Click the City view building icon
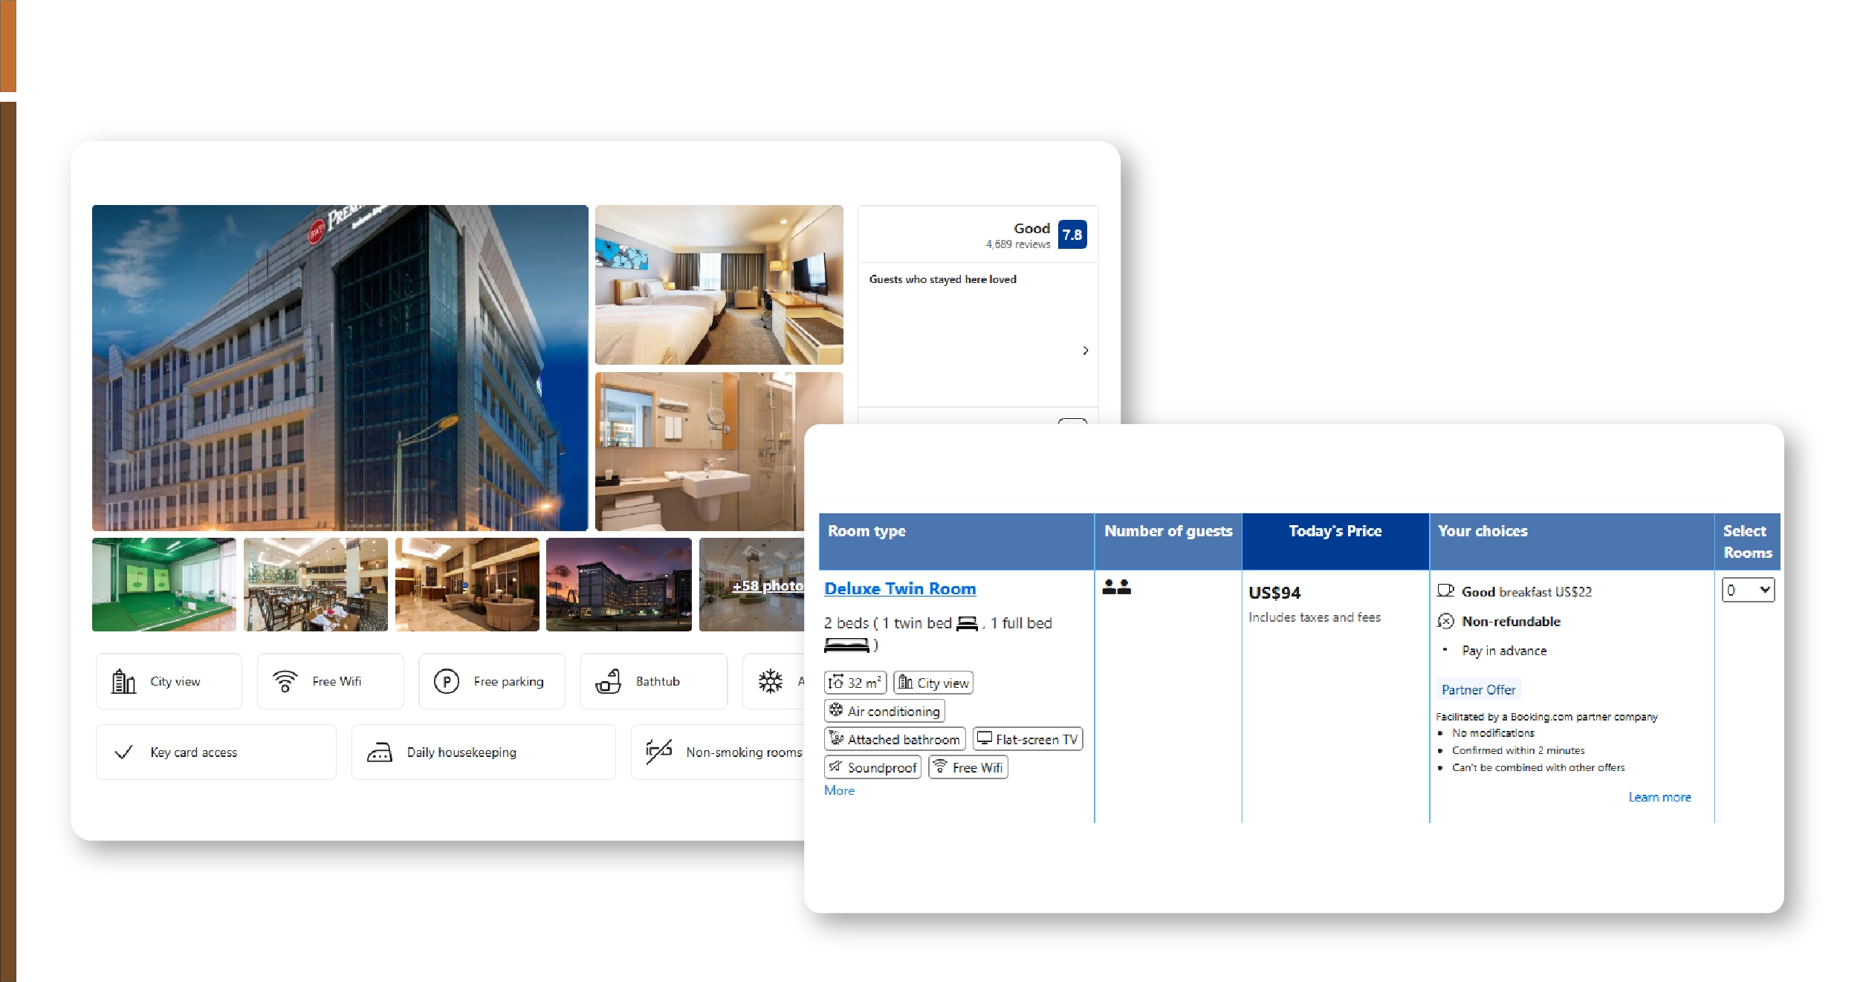Viewport: 1863px width, 982px height. [x=123, y=681]
